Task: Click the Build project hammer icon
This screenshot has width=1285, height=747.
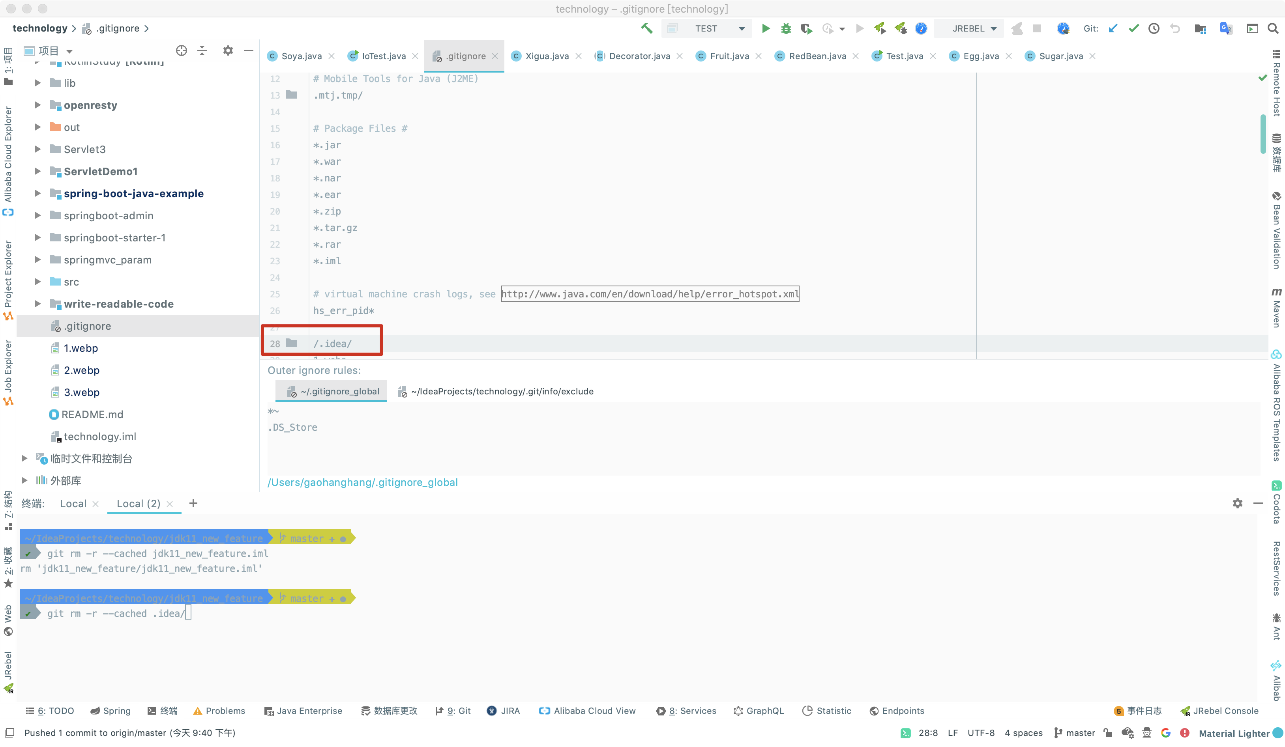Action: [x=646, y=28]
